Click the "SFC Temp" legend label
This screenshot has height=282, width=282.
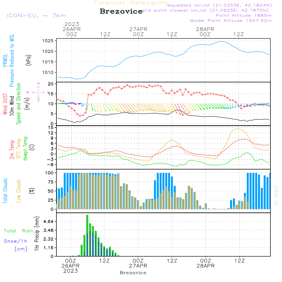[19, 149]
